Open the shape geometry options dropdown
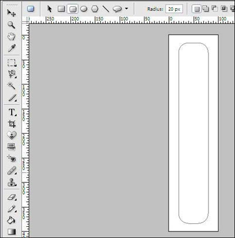 [126, 9]
